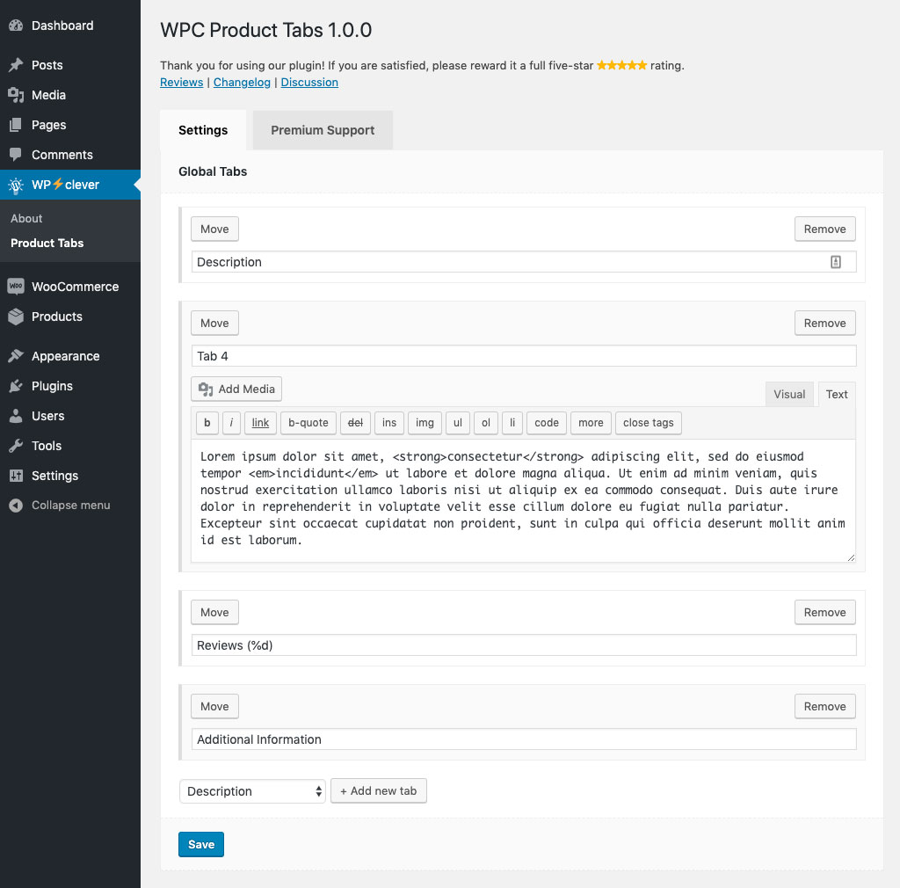Open Product Tabs submenu item
Viewport: 900px width, 888px height.
pyautogui.click(x=47, y=243)
